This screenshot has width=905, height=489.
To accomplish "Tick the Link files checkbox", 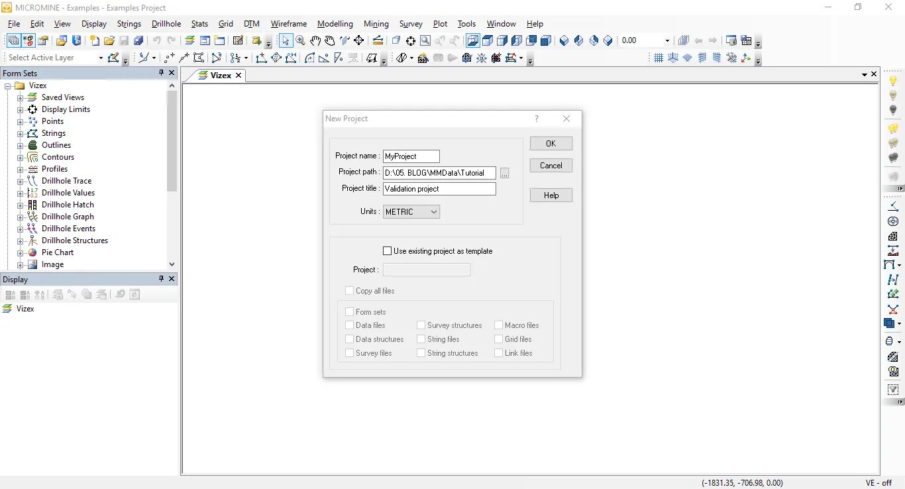I will (498, 353).
